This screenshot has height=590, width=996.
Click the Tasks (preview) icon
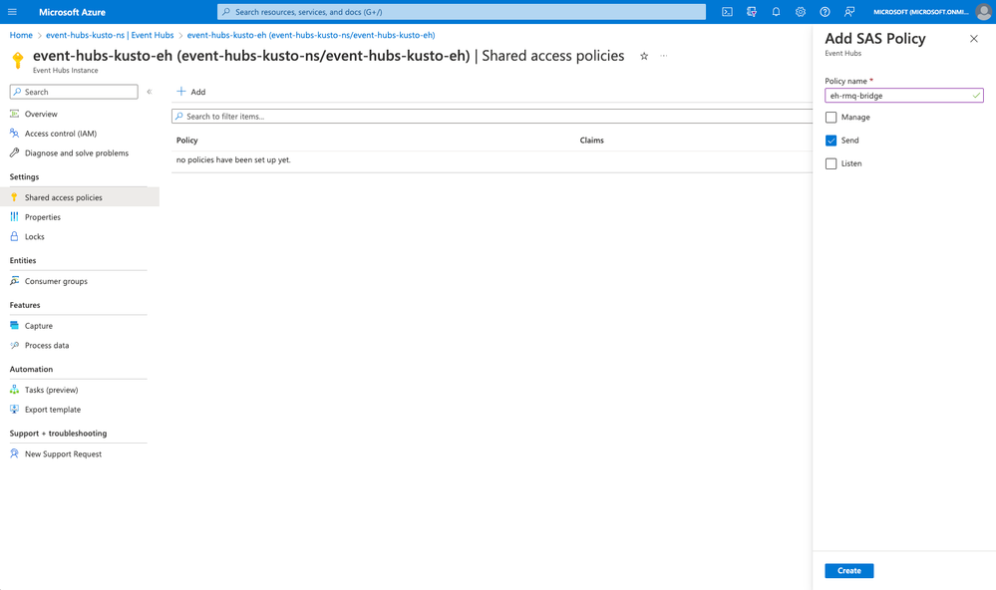pyautogui.click(x=15, y=390)
